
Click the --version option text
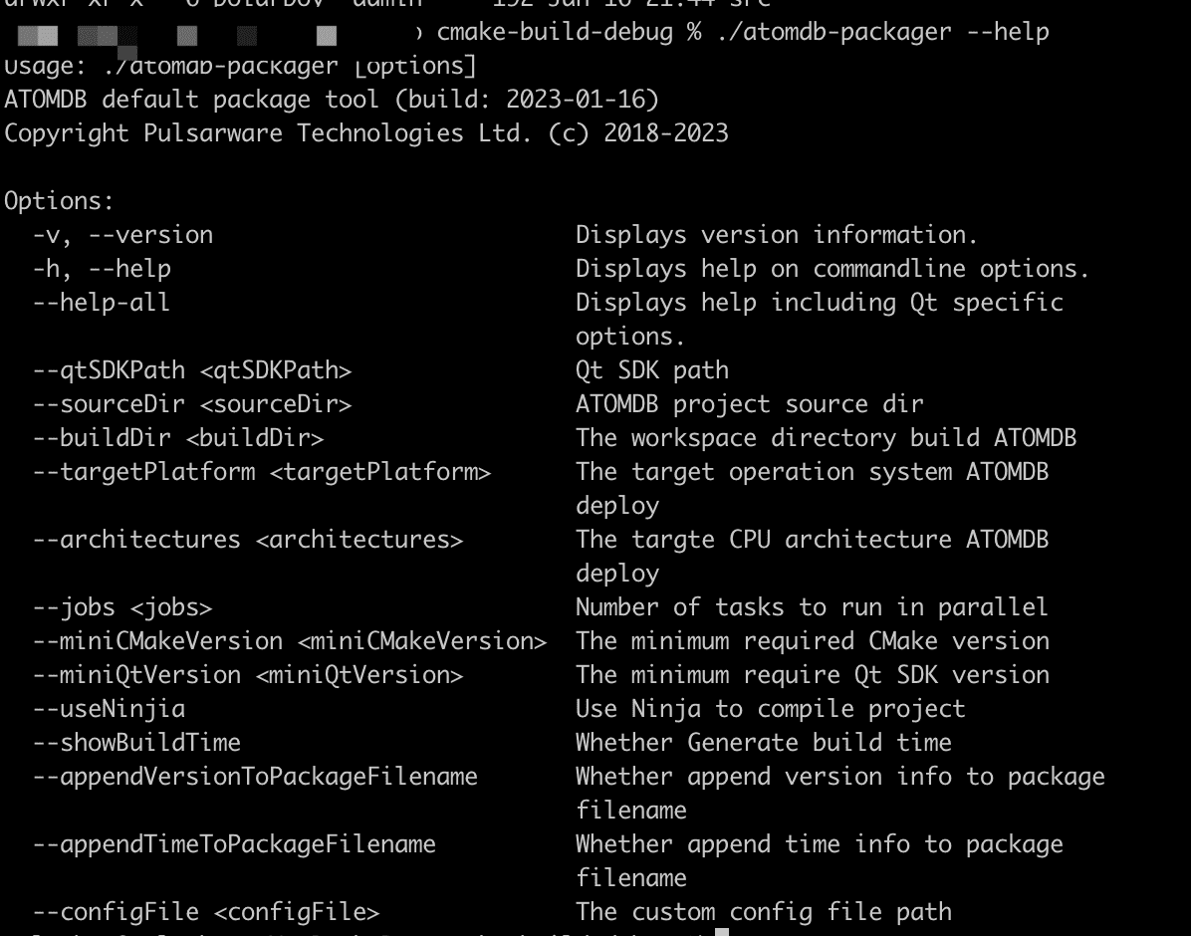150,235
